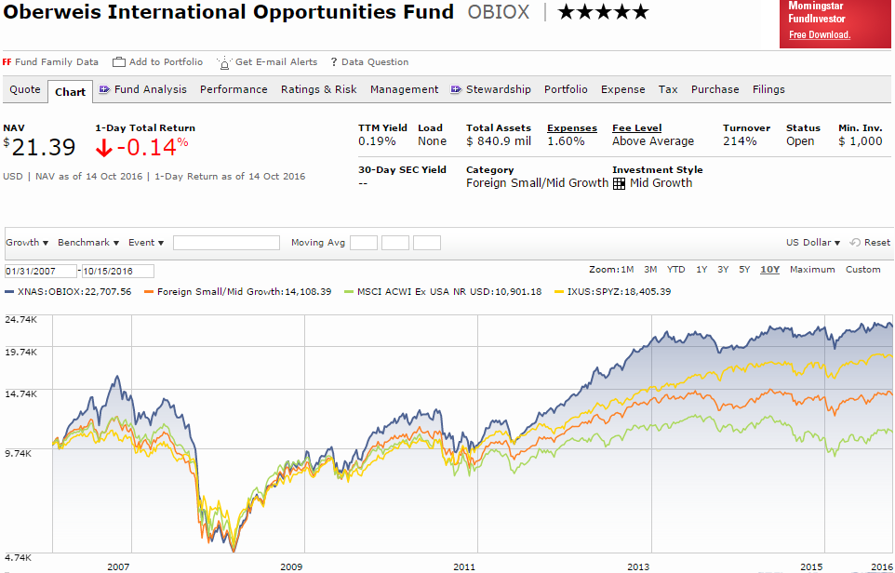Click the MSCI ACWI green legend swatch
Image resolution: width=895 pixels, height=573 pixels.
(x=349, y=292)
